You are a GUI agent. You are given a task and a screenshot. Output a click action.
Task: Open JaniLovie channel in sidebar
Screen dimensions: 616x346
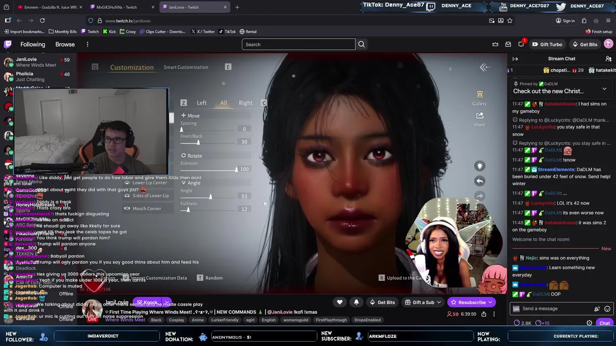pos(37,62)
